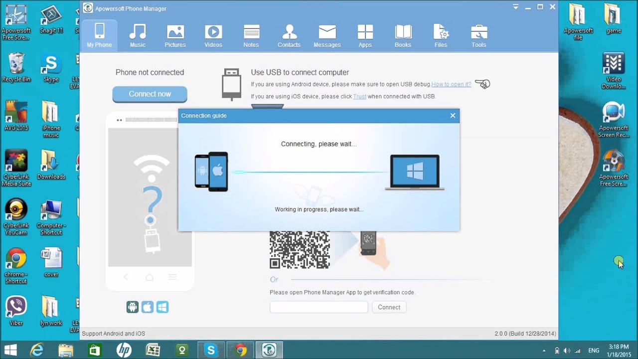
Task: Open File Explorer from taskbar
Action: pyautogui.click(x=66, y=351)
